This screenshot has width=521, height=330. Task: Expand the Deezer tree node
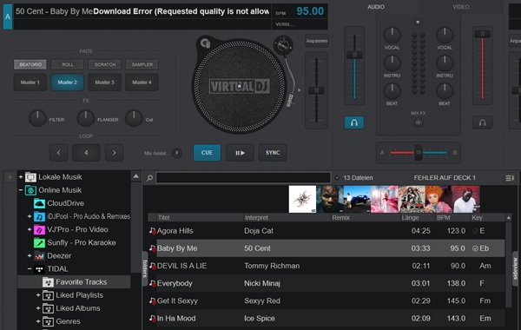[x=30, y=256]
